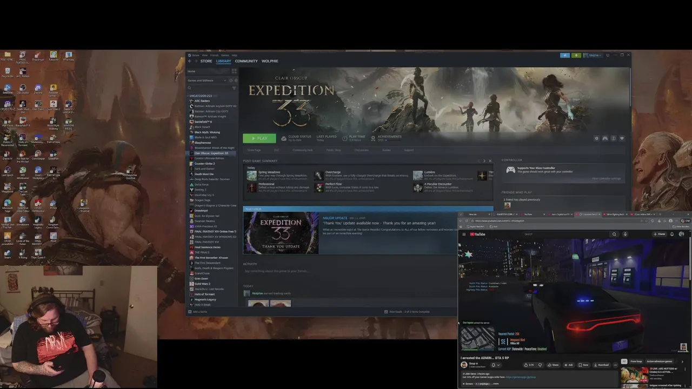Viewport: 692px width, 389px height.
Task: Open the Points Shop game tab
Action: 334,150
